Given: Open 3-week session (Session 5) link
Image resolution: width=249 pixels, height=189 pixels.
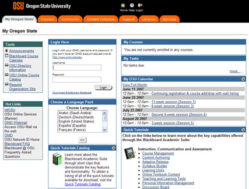Looking at the screenshot, I should pyautogui.click(x=172, y=123).
